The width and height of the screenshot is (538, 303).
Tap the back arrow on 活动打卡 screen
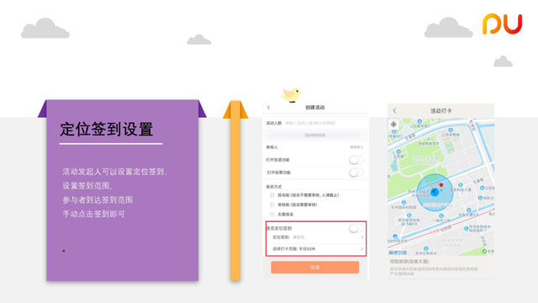click(394, 110)
